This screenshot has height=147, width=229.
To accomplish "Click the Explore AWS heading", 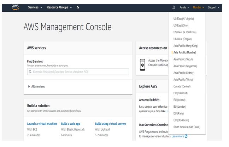I will (x=148, y=86).
